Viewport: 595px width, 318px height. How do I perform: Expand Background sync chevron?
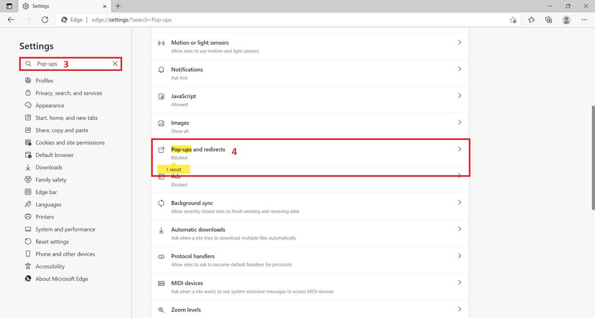[x=459, y=202]
